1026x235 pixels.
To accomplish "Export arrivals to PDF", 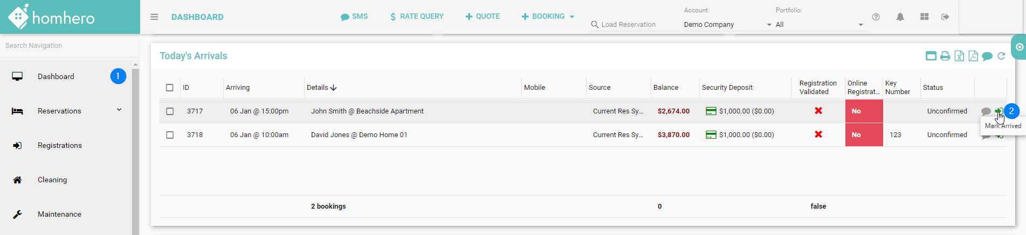I will tap(973, 56).
